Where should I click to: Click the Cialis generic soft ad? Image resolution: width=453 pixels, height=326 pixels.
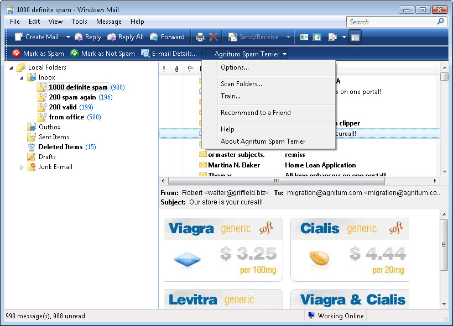point(350,250)
